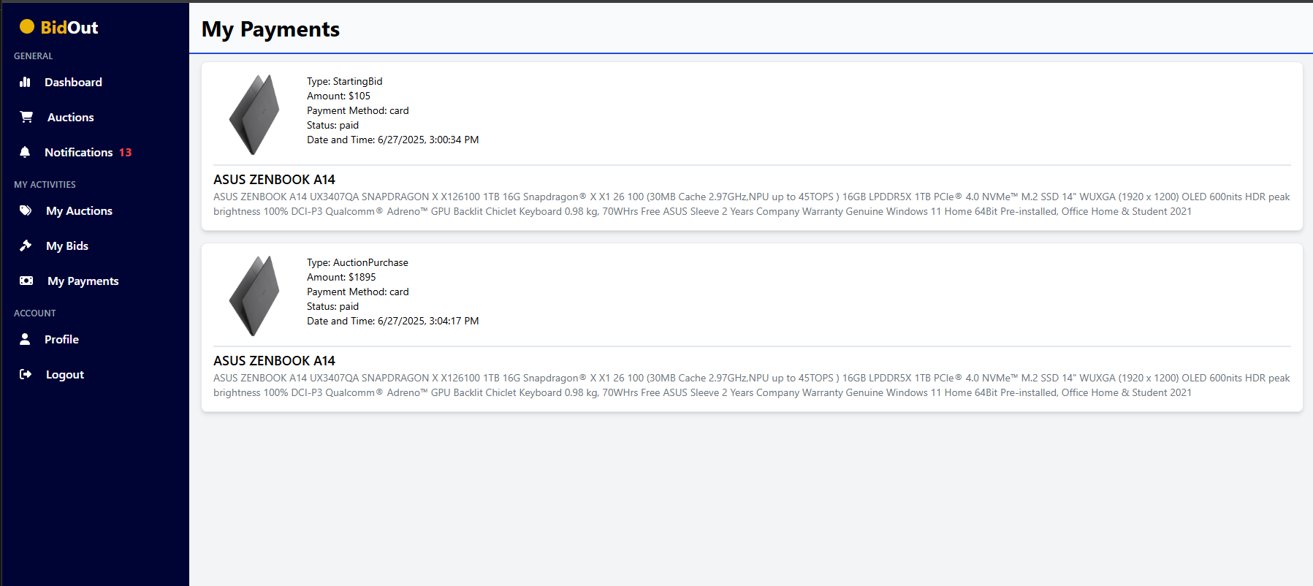Click the MY ACTIVITIES section label

coord(45,185)
